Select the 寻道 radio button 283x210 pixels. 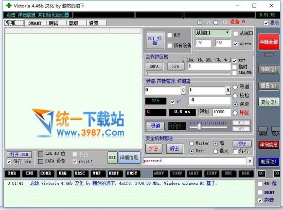[235, 87]
